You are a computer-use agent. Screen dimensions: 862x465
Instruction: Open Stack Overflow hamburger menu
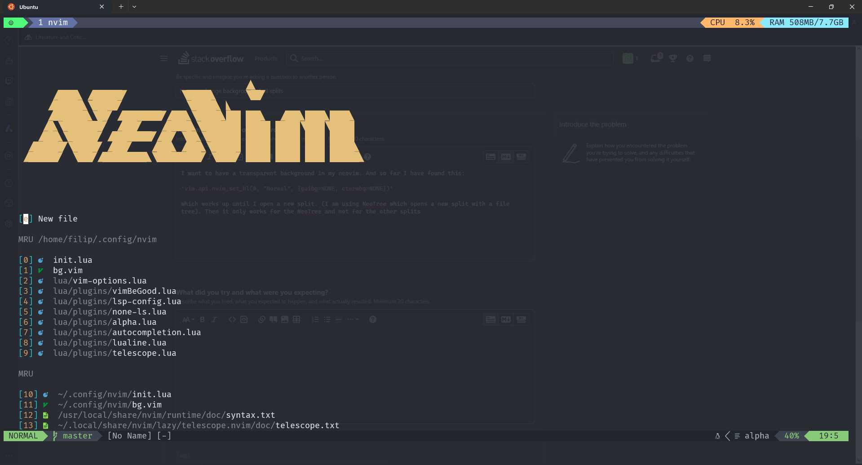point(164,58)
